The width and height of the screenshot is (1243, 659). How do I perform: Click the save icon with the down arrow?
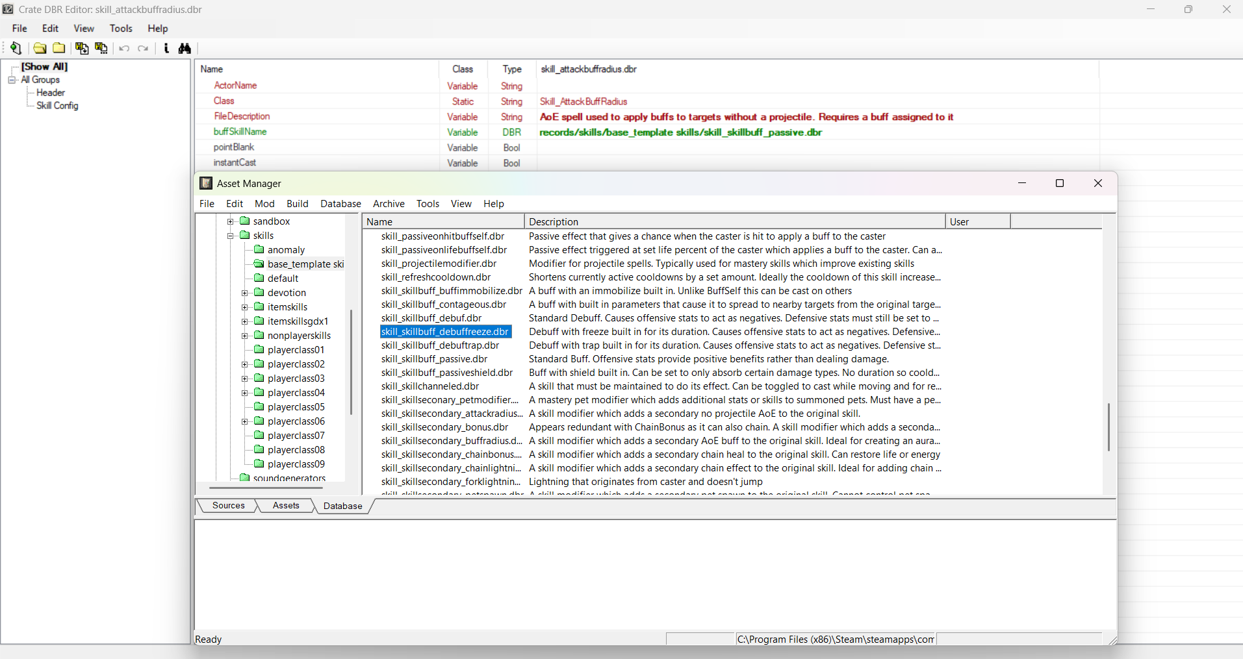pyautogui.click(x=82, y=48)
